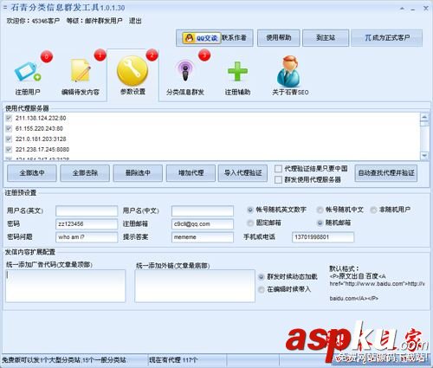
Task: Select 非随机用户 radio button
Action: 373,210
